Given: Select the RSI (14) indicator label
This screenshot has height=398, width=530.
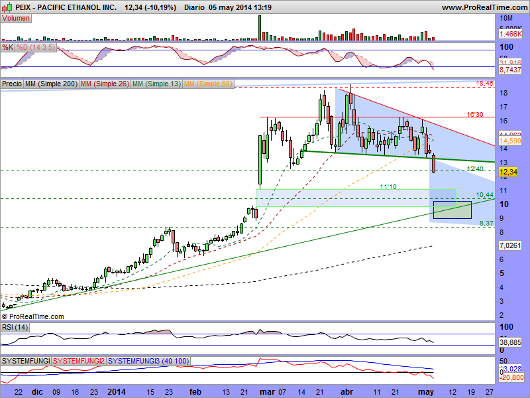Looking at the screenshot, I should pos(15,327).
